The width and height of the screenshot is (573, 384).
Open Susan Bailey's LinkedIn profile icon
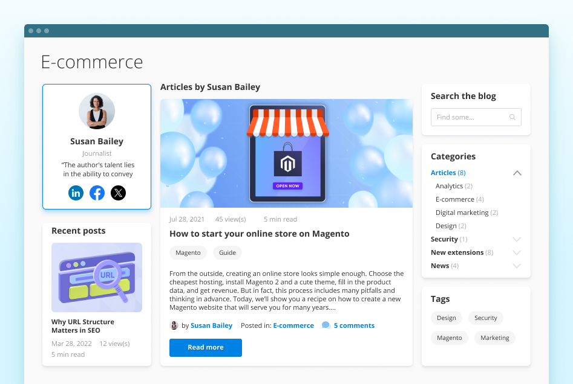coord(76,193)
